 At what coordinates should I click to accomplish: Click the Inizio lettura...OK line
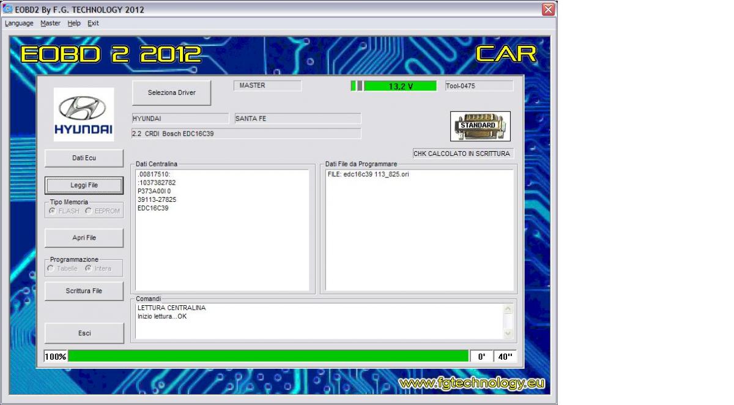[162, 316]
